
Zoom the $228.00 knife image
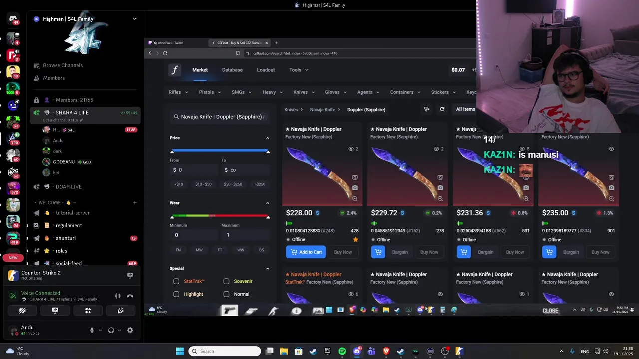tap(355, 199)
